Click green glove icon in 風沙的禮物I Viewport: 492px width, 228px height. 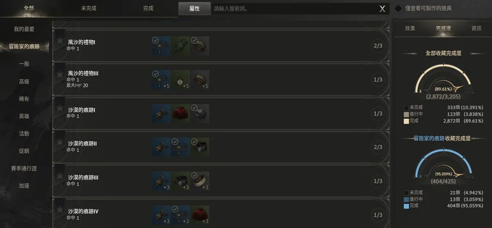180,46
